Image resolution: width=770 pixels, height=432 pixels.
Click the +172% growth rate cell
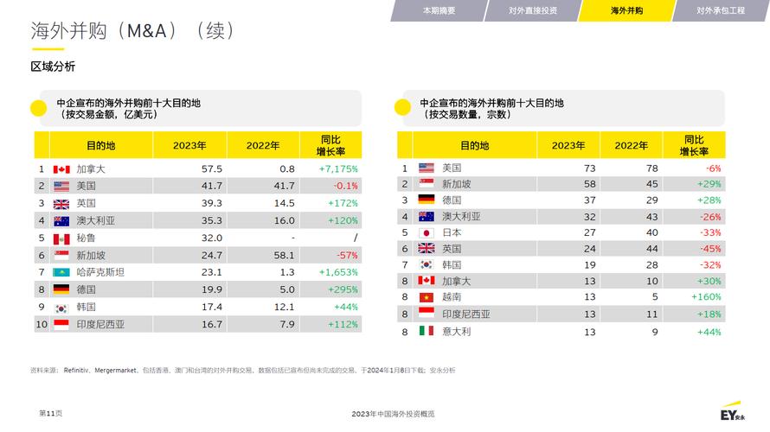coord(343,204)
